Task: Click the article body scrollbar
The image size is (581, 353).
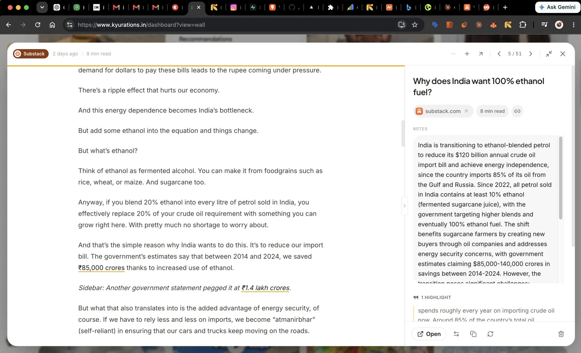Action: point(403,133)
